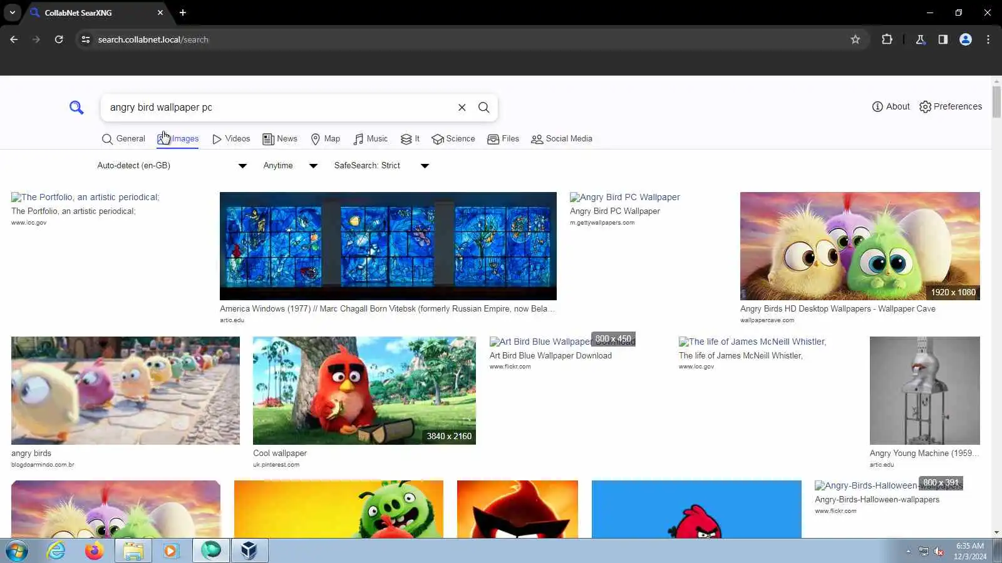Open Chrome Labs flask icon
This screenshot has height=563, width=1002.
pyautogui.click(x=921, y=39)
